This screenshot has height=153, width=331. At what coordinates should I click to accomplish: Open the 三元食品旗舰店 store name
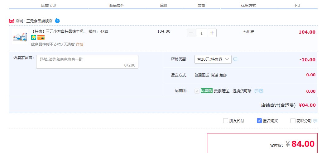coord(39,21)
